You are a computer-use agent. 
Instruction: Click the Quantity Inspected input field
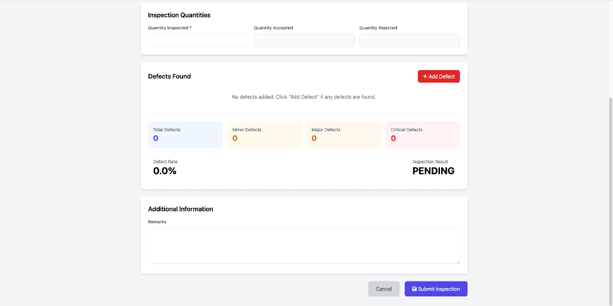pos(198,40)
